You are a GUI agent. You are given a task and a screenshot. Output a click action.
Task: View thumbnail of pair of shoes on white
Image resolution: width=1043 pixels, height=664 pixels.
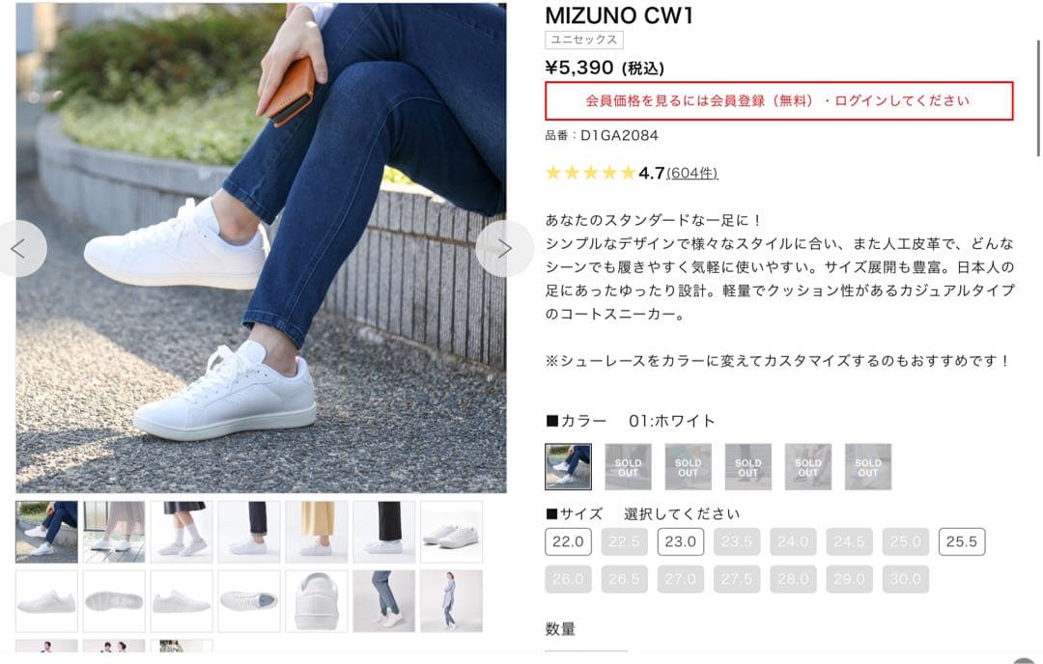451,532
